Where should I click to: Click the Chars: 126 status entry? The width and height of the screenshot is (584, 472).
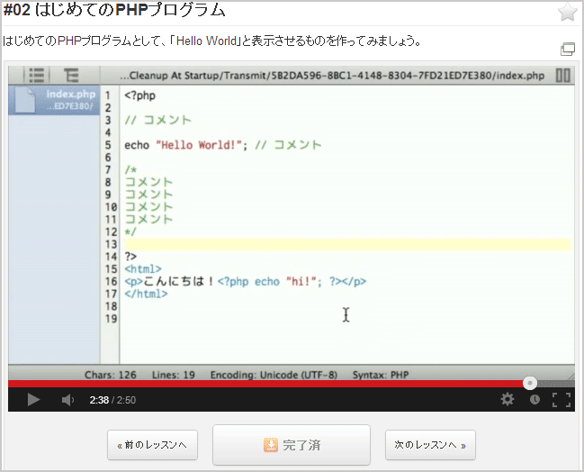(111, 375)
